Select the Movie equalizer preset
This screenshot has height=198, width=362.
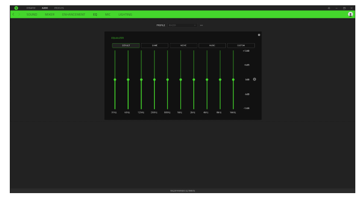[x=183, y=45]
